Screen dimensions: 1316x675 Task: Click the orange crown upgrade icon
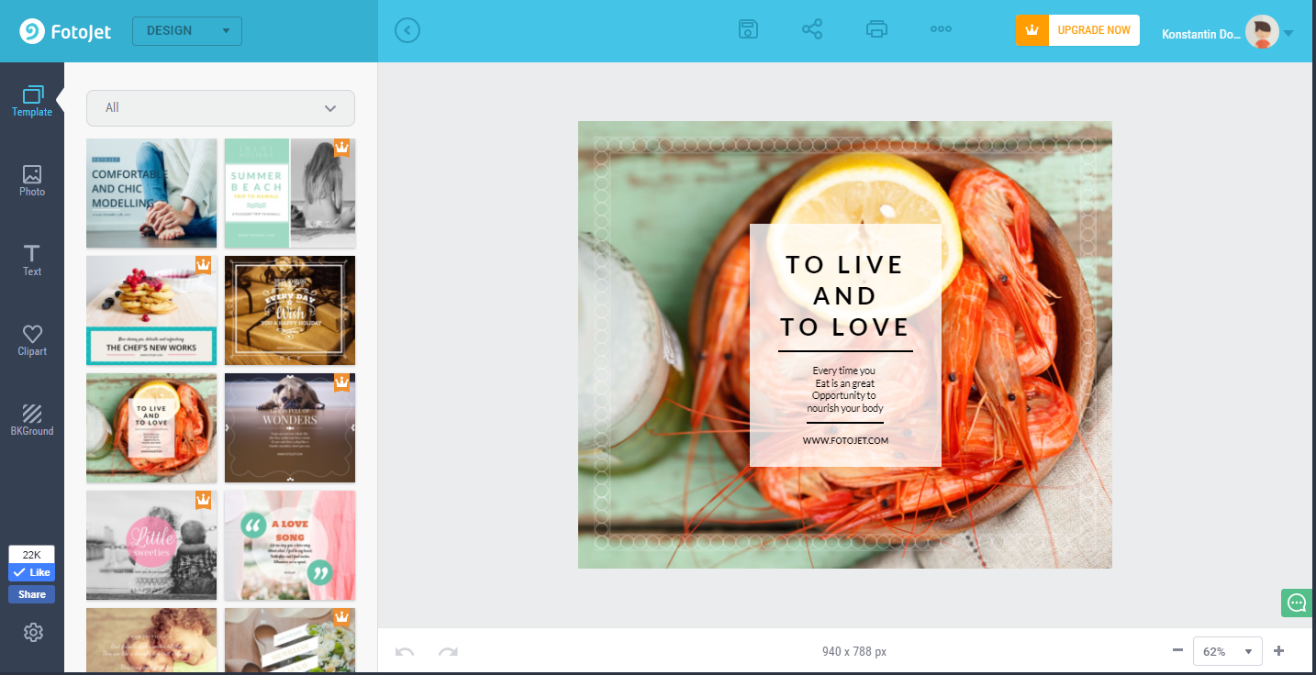point(1032,30)
